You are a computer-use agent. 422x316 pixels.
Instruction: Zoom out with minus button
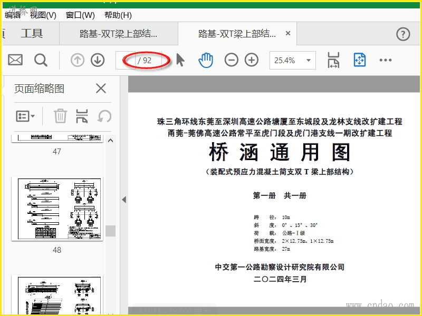(x=232, y=60)
